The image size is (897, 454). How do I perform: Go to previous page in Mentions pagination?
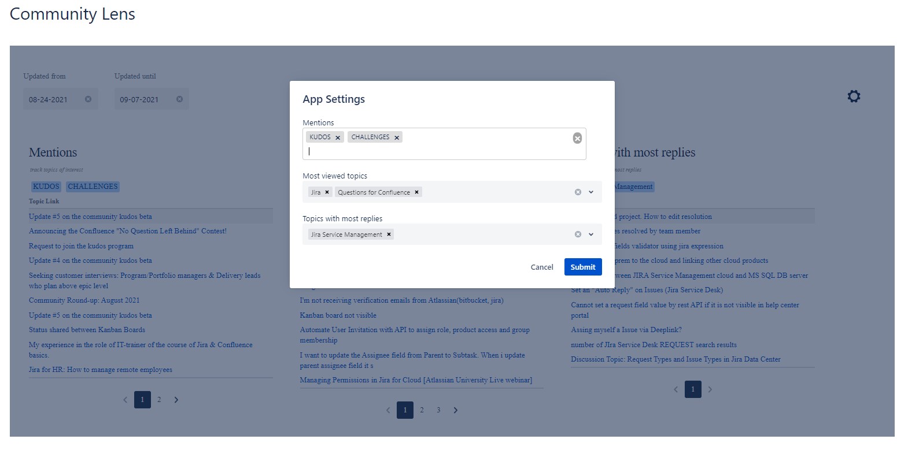pos(125,400)
